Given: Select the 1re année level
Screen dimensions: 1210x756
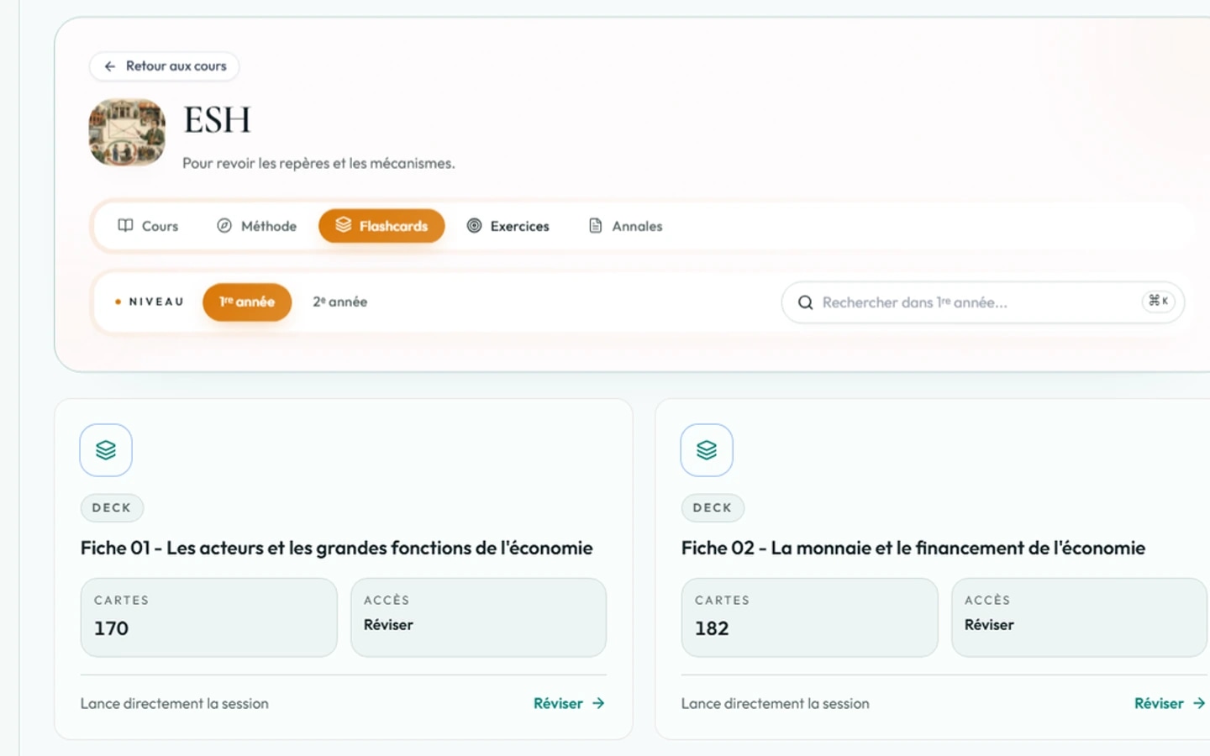Looking at the screenshot, I should point(247,302).
